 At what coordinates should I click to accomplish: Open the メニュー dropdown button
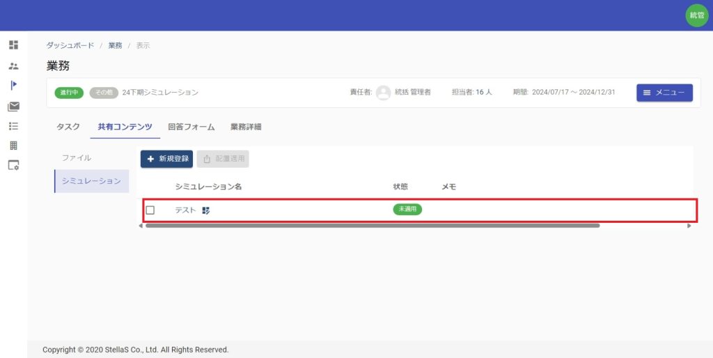click(x=664, y=93)
